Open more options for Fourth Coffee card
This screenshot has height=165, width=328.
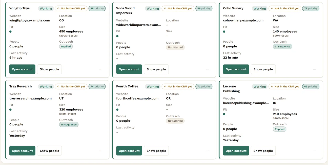(208, 151)
